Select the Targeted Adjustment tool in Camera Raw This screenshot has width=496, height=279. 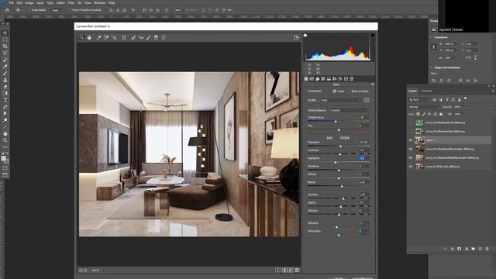(x=114, y=38)
